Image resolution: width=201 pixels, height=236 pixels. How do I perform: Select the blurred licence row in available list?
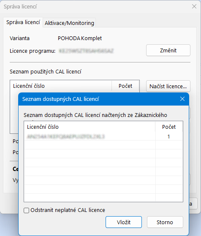(103, 136)
